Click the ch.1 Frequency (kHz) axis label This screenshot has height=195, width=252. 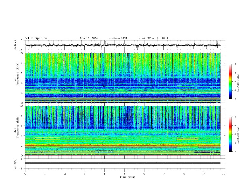pos(17,73)
